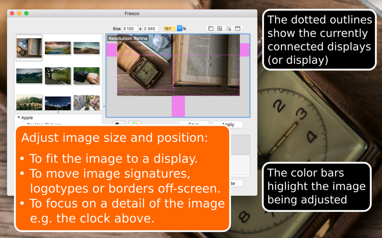This screenshot has width=382, height=238.
Task: Select the starry night sky thumbnail
Action: click(x=58, y=103)
